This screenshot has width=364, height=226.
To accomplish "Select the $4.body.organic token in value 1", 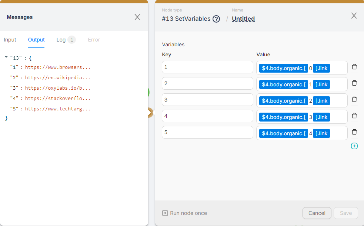I will [x=283, y=68].
